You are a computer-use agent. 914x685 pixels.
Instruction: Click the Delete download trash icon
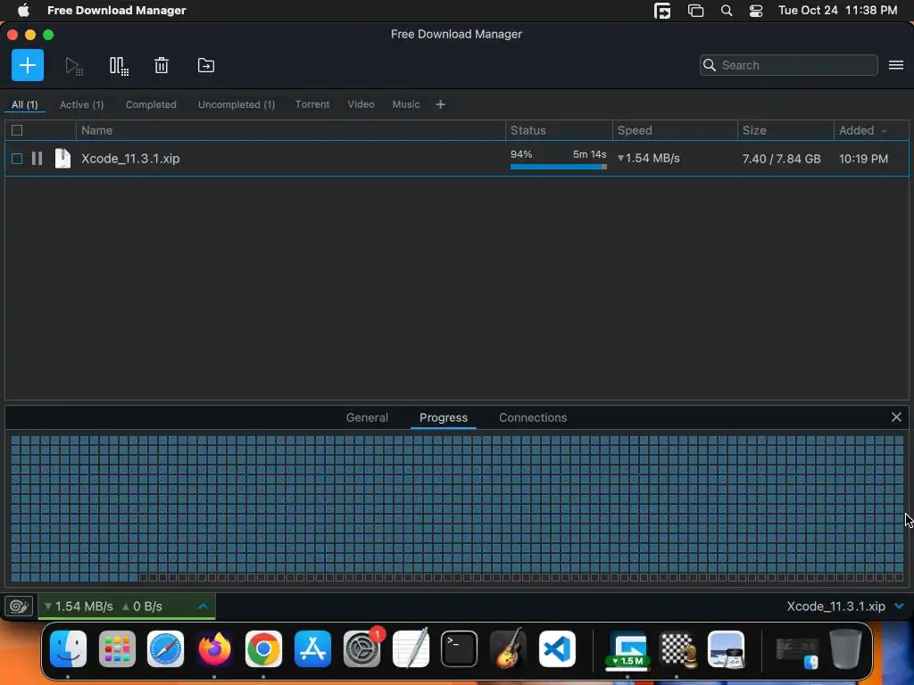coord(162,65)
